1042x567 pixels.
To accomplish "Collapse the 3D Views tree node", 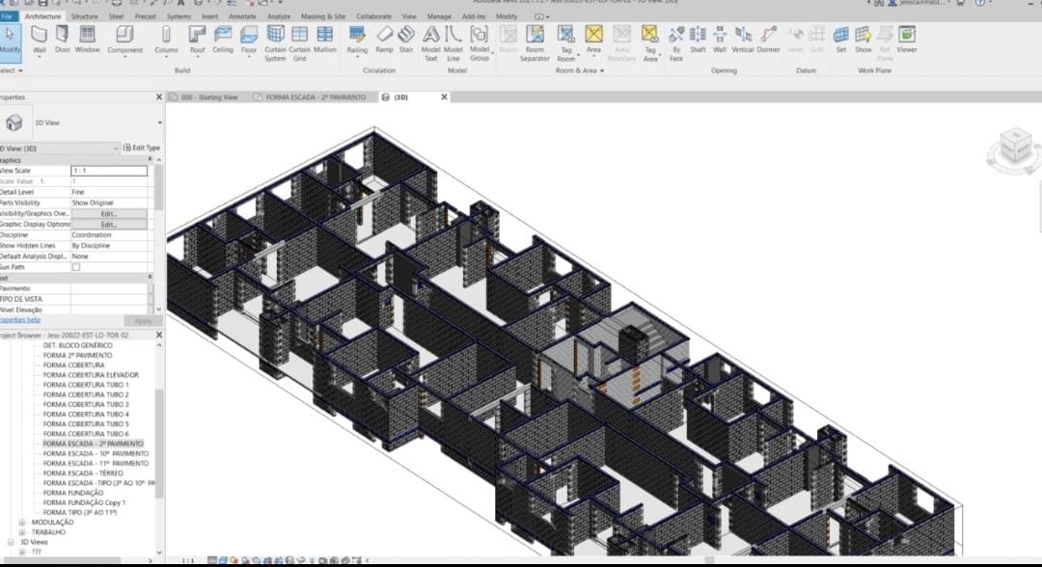I will coord(12,542).
